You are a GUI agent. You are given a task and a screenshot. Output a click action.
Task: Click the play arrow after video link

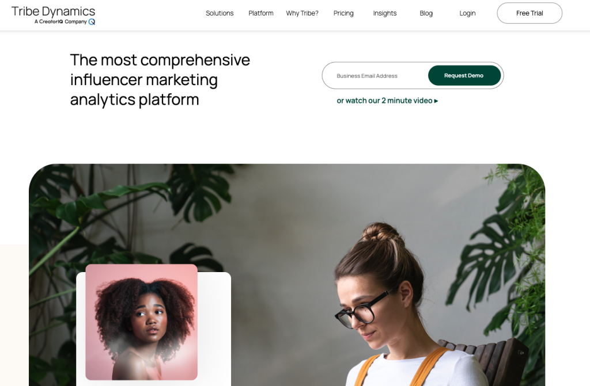point(436,101)
